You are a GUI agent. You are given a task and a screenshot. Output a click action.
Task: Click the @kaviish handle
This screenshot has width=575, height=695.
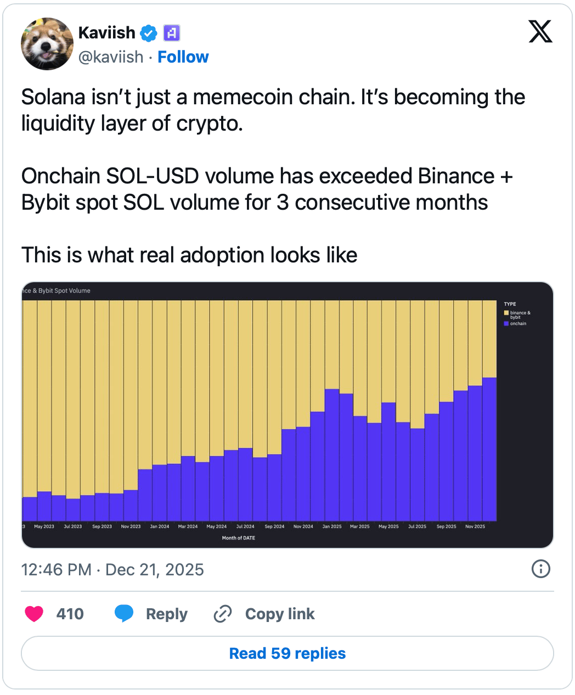pos(111,57)
